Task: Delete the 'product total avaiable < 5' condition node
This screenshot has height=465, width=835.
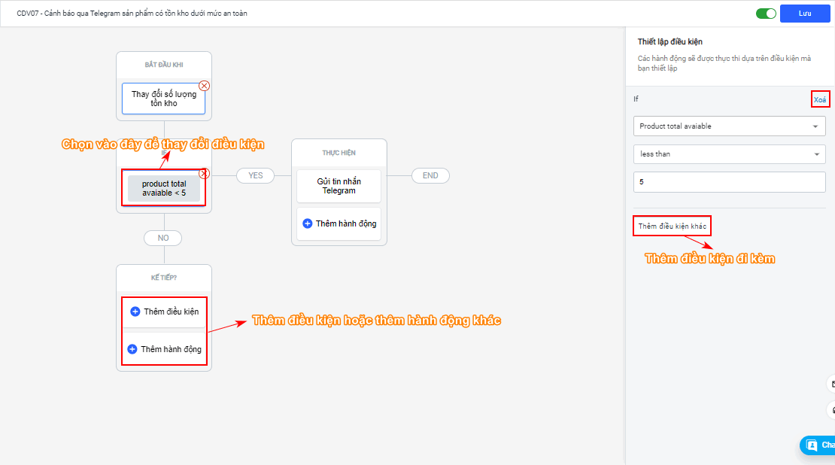Action: pyautogui.click(x=204, y=174)
